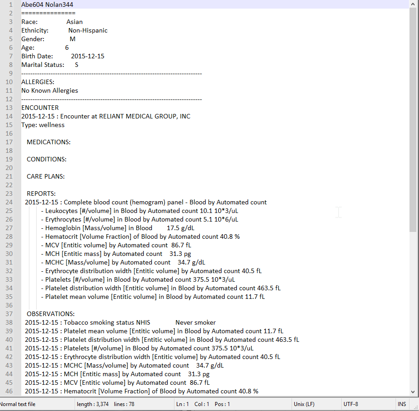Click the MEDICATIONS: heading text
Image resolution: width=419 pixels, height=411 pixels.
tap(48, 142)
